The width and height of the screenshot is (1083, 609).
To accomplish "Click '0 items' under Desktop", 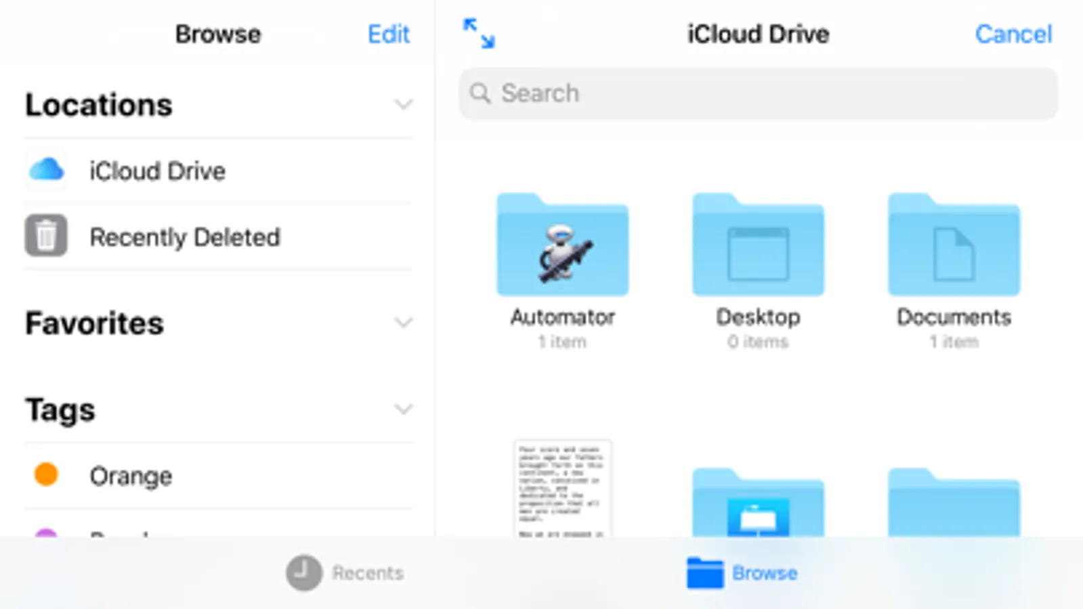I will (x=758, y=342).
